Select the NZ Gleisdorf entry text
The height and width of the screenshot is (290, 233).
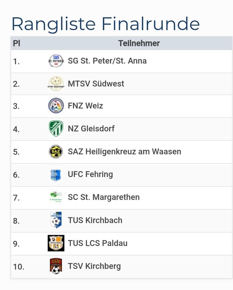[x=91, y=129]
